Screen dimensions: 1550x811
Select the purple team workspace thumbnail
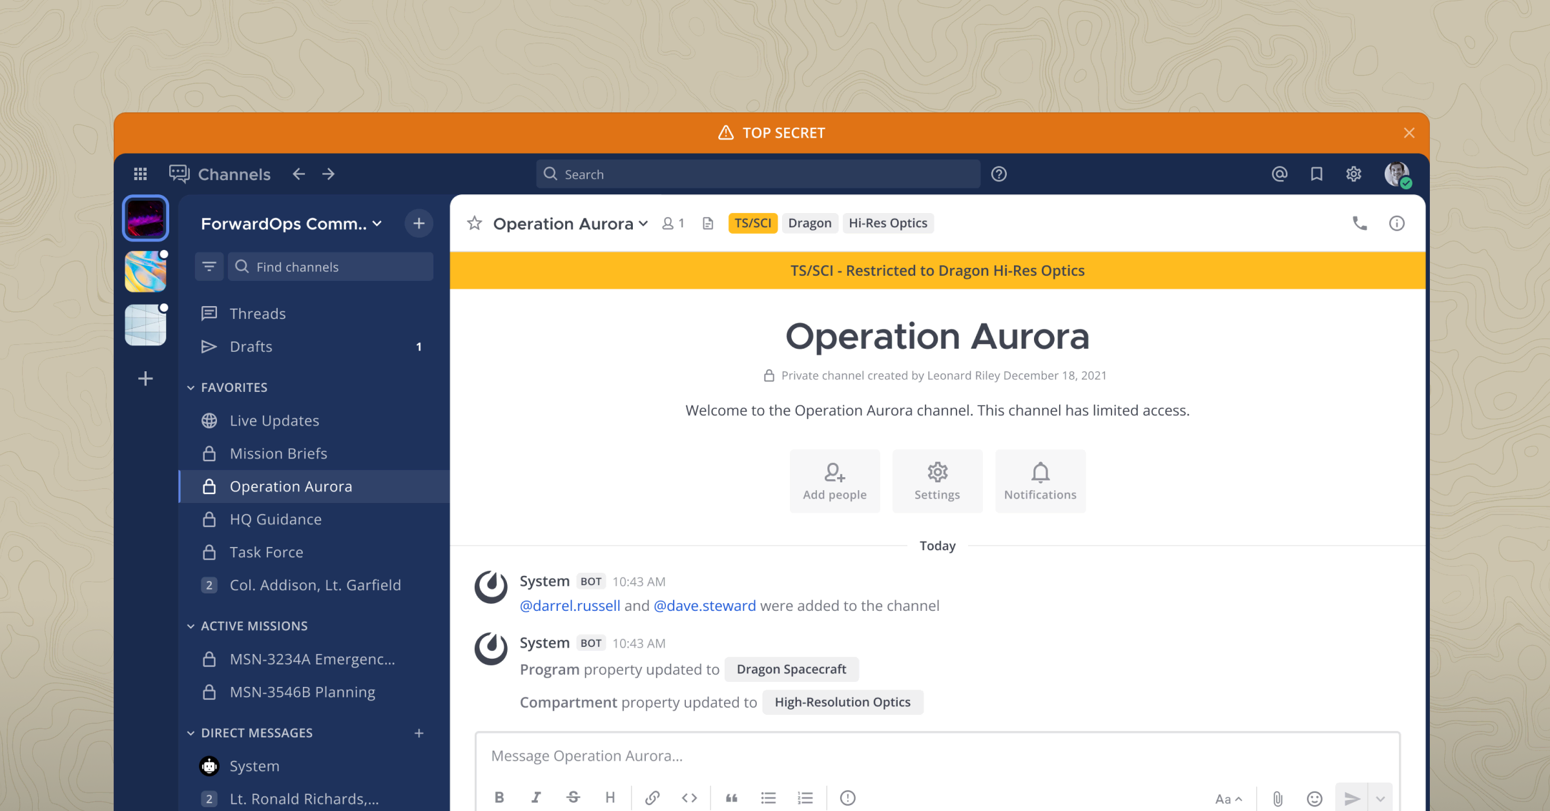coord(145,218)
